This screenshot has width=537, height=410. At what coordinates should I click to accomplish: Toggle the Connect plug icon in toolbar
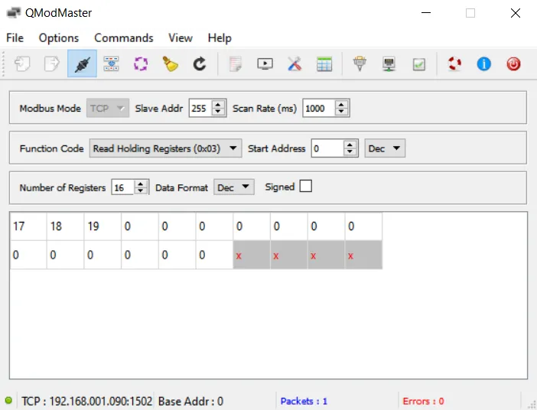tap(82, 64)
